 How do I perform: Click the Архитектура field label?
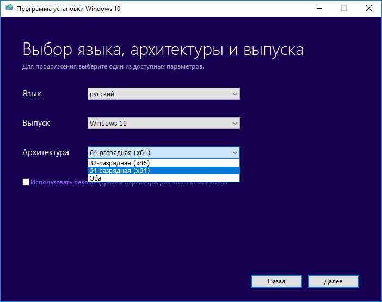pos(46,152)
